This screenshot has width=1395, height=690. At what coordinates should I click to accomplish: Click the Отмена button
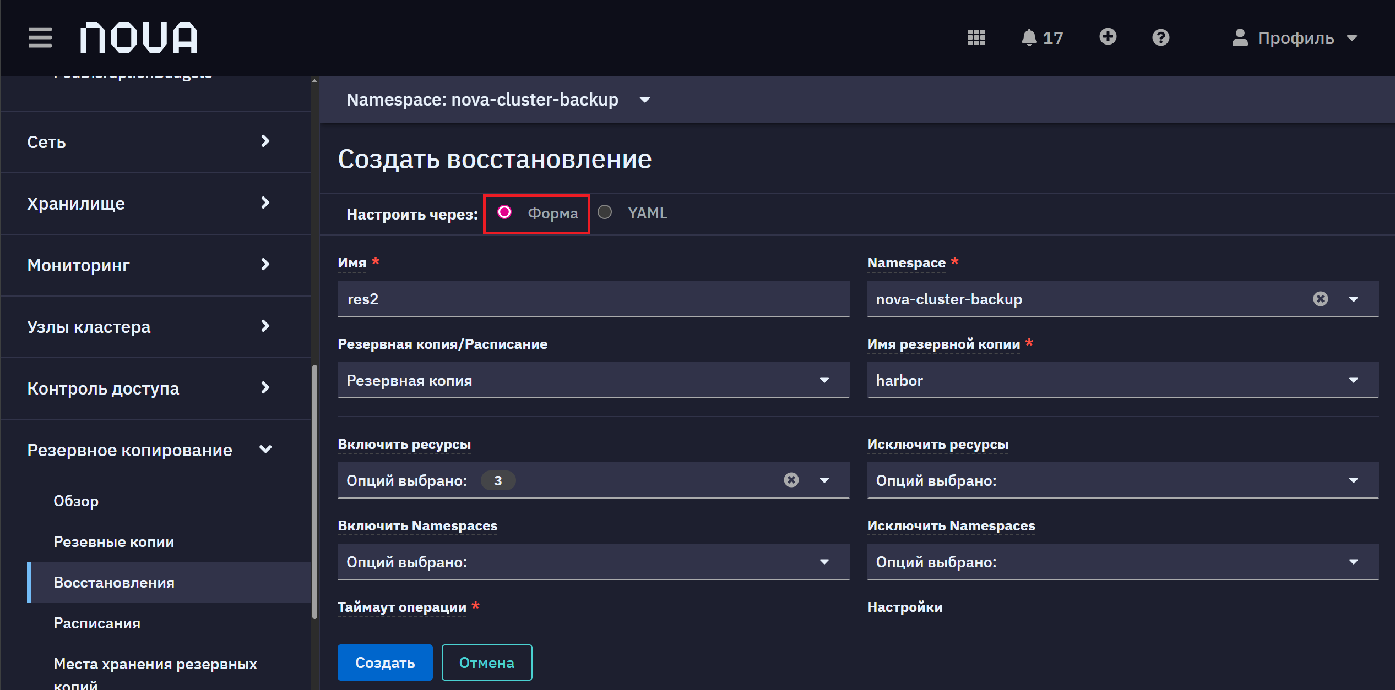coord(486,662)
